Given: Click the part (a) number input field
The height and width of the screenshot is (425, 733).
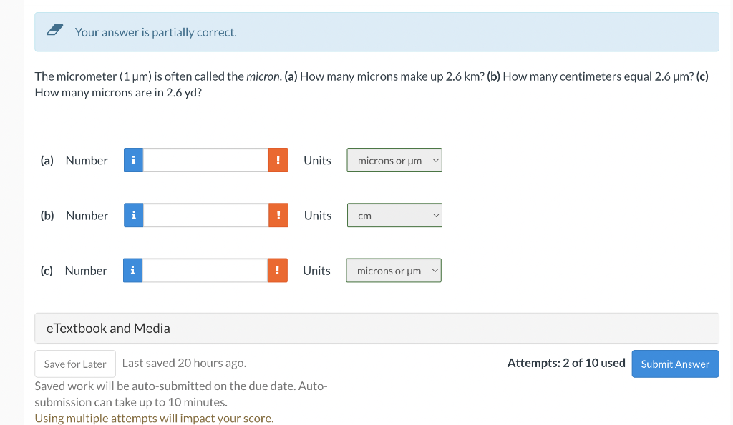Looking at the screenshot, I should 205,161.
